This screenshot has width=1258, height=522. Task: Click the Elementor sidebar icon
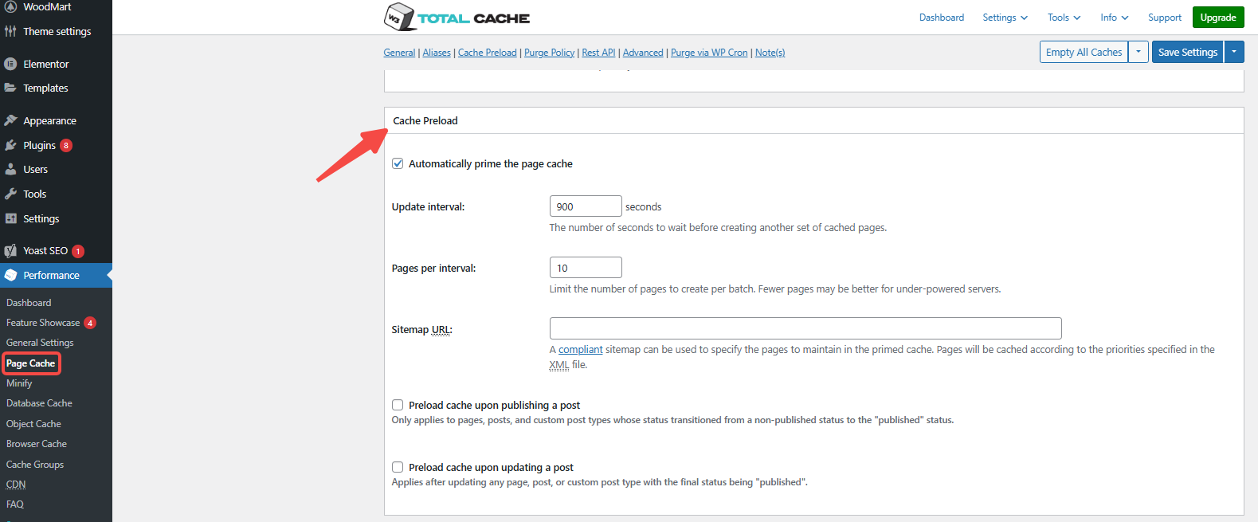(10, 64)
